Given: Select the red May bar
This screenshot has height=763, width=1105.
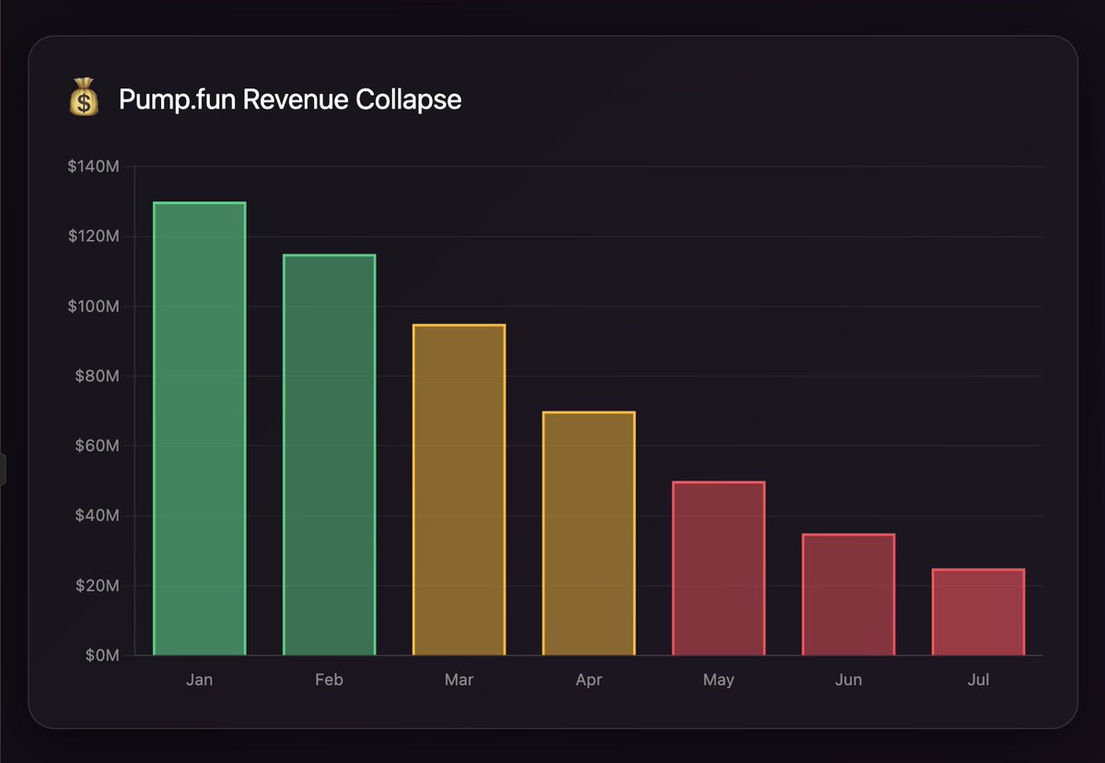Looking at the screenshot, I should click(x=718, y=566).
